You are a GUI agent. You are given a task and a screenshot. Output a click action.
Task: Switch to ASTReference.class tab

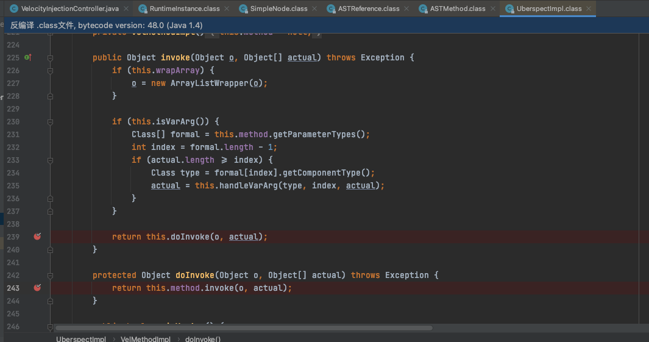tap(368, 9)
